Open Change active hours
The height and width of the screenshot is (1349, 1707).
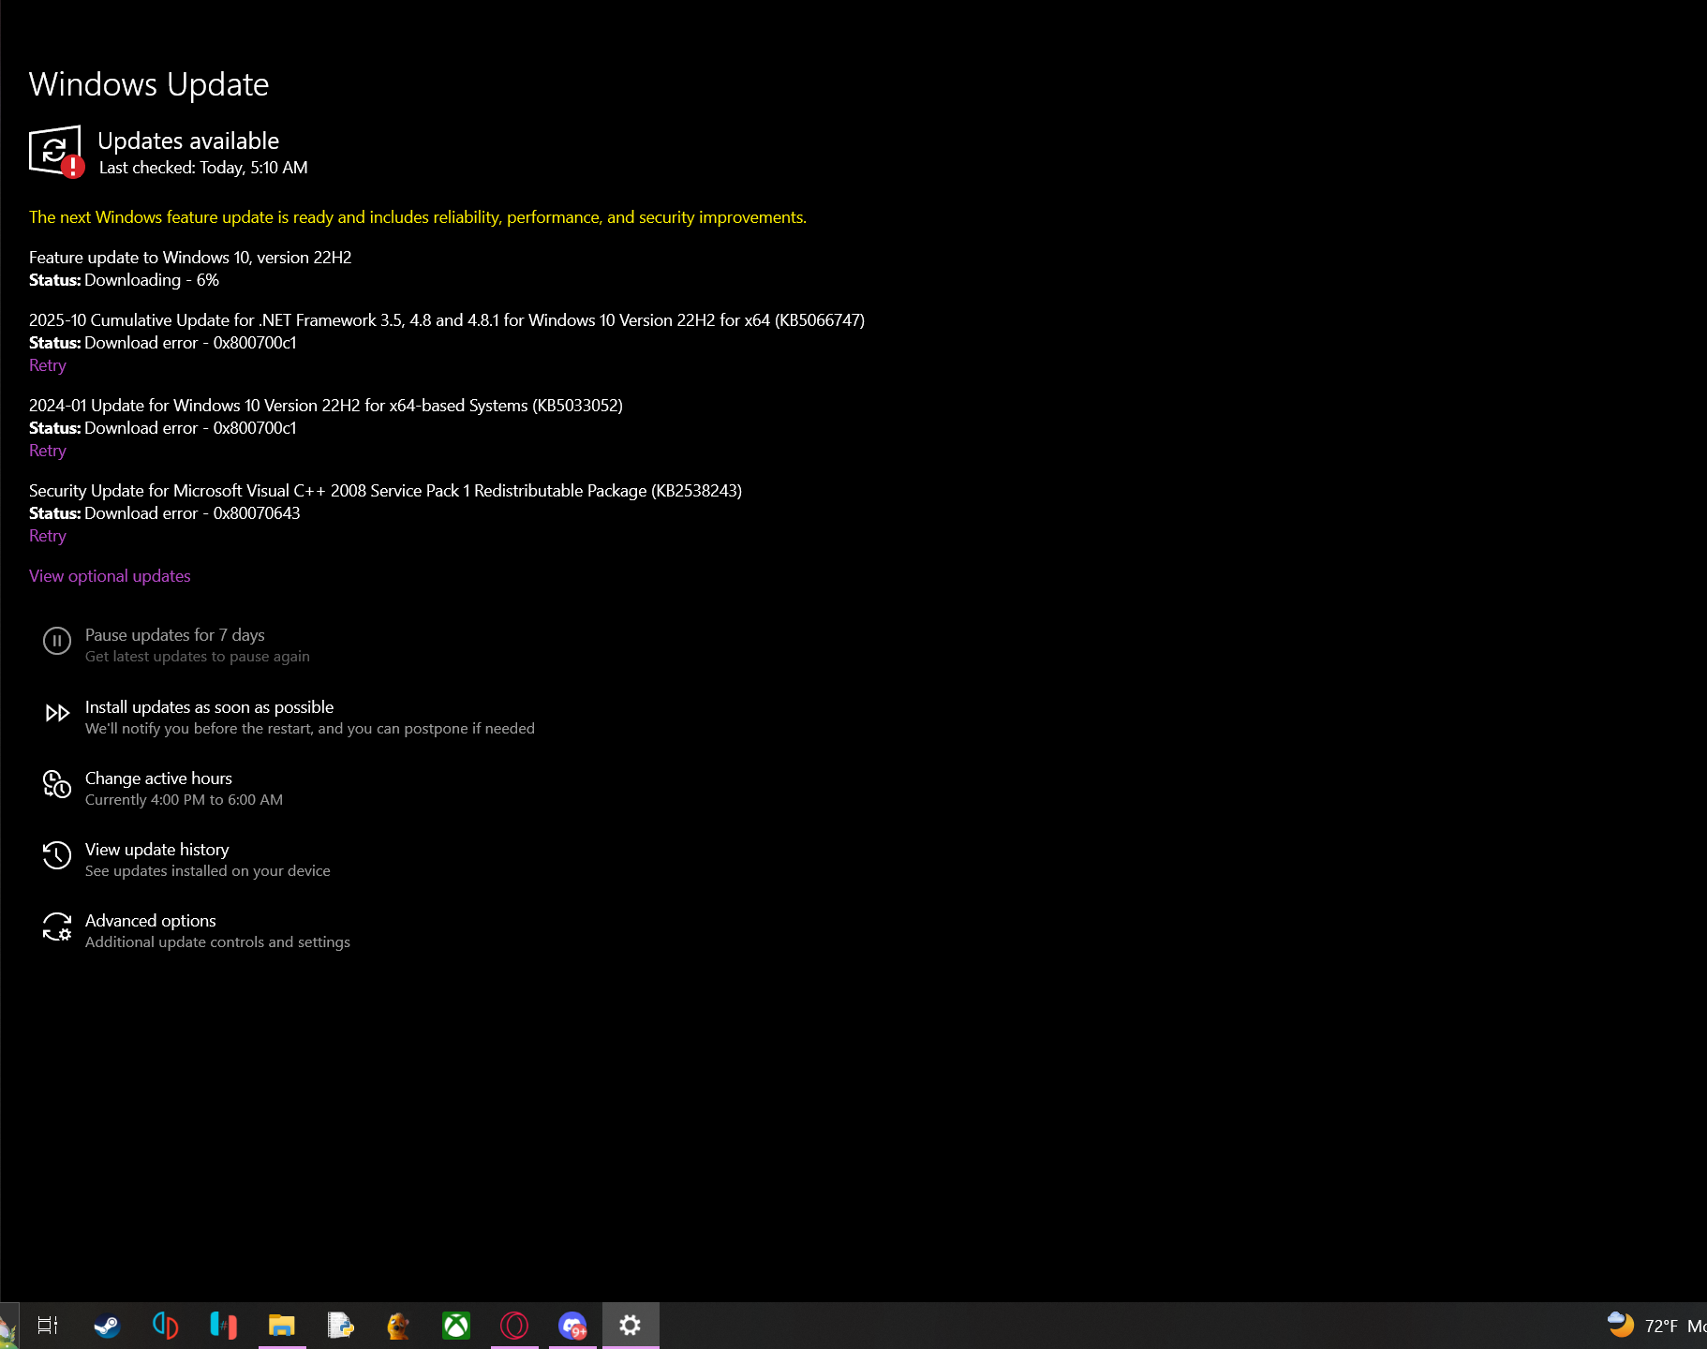[x=158, y=778]
